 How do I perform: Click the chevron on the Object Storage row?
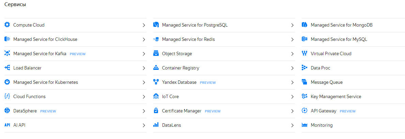point(292,54)
